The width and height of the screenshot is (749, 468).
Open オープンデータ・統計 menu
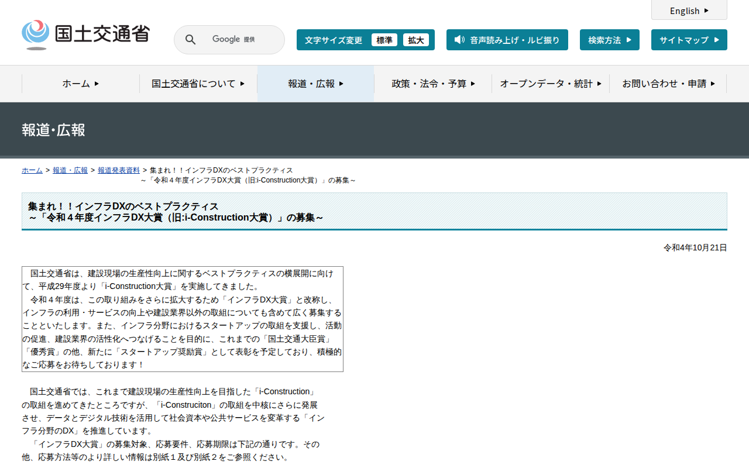coord(551,84)
